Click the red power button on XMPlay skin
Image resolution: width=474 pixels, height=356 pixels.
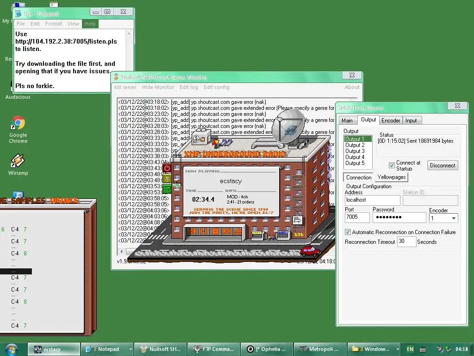pyautogui.click(x=167, y=168)
